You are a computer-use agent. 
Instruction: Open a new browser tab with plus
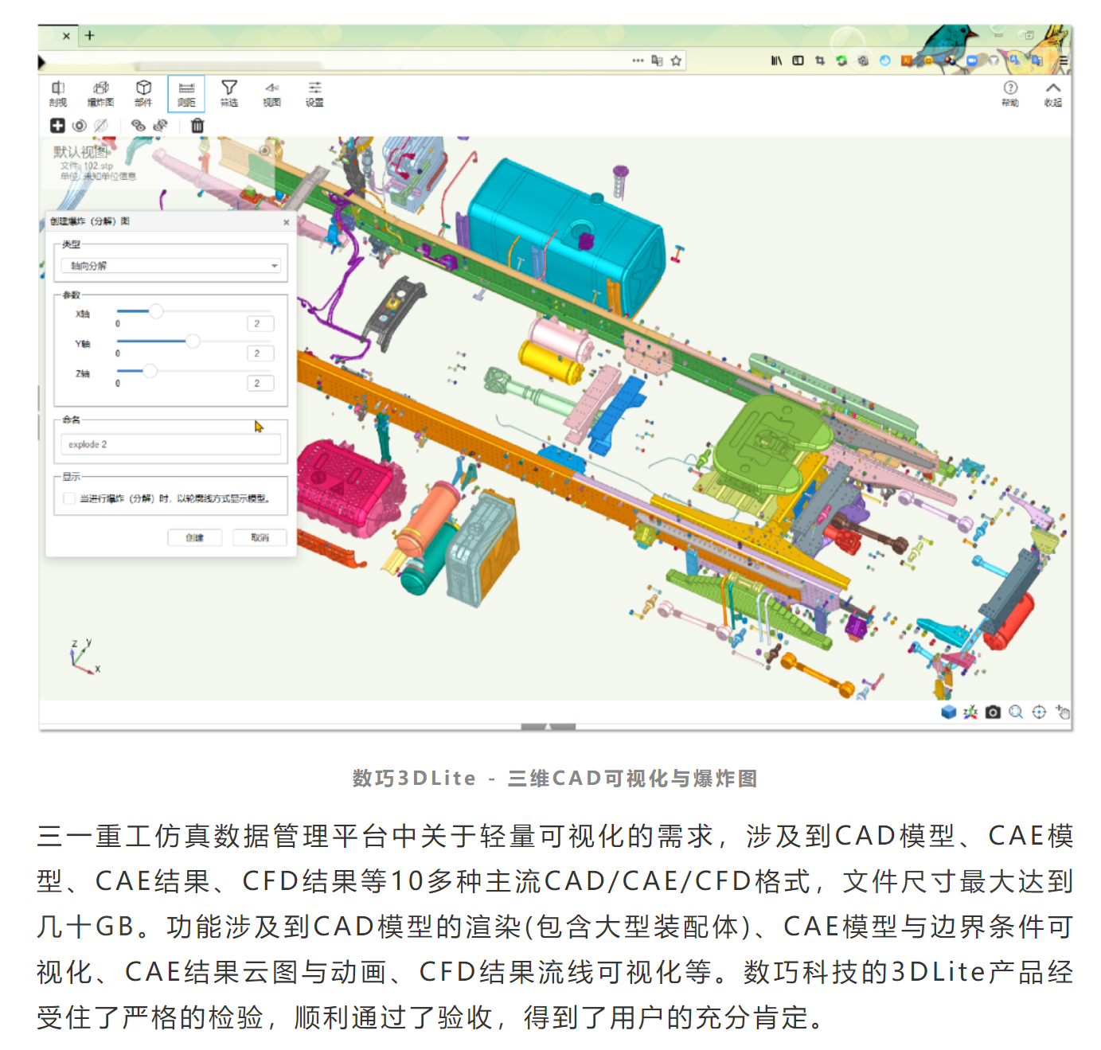pyautogui.click(x=90, y=36)
